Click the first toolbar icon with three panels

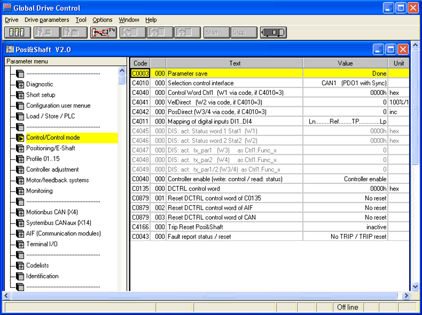(17, 33)
